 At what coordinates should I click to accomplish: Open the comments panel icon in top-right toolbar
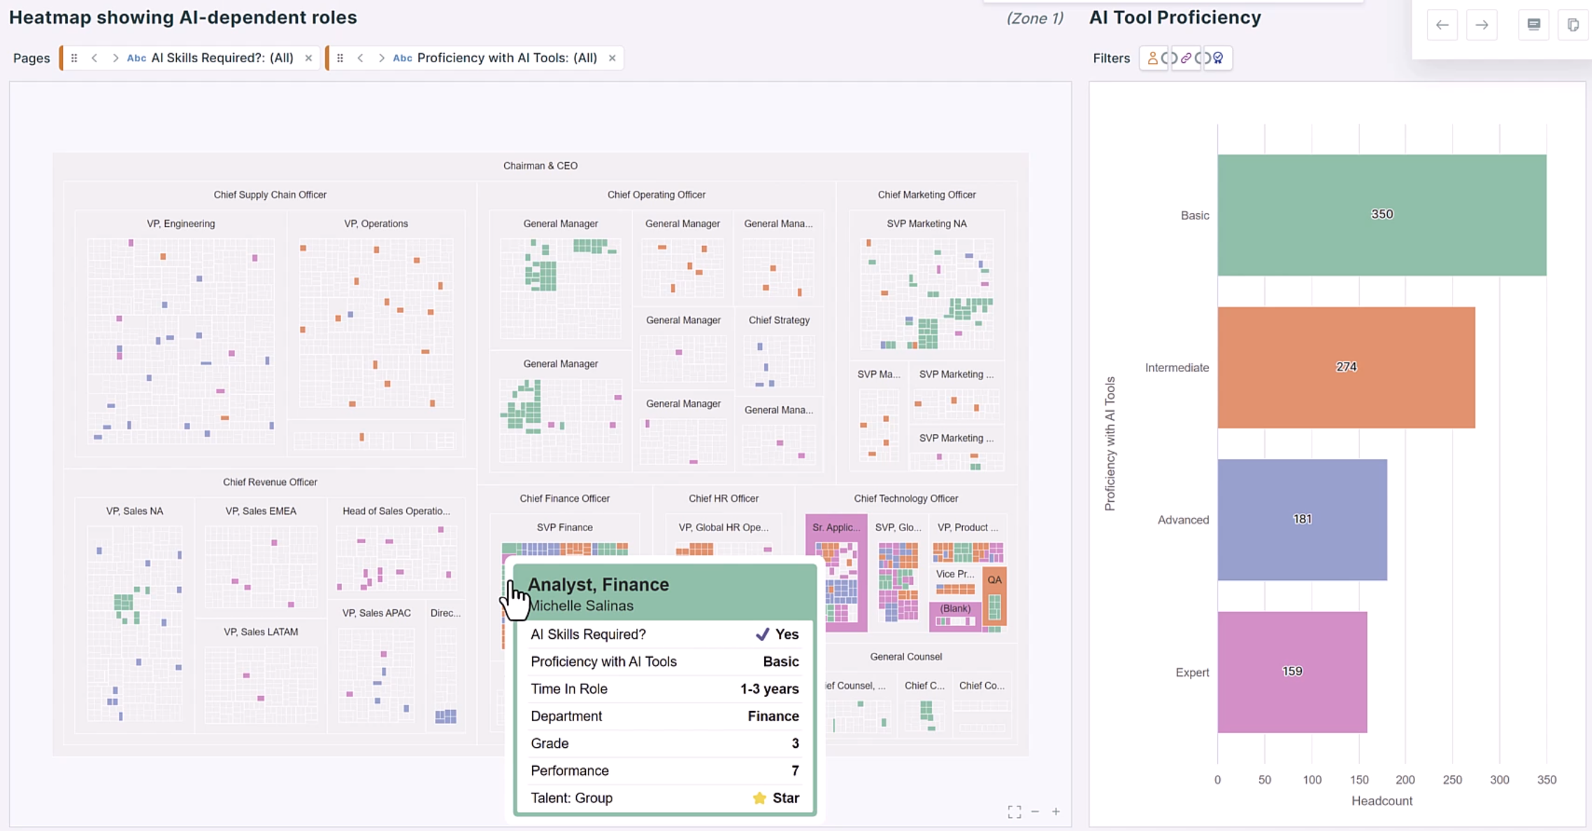[1533, 25]
